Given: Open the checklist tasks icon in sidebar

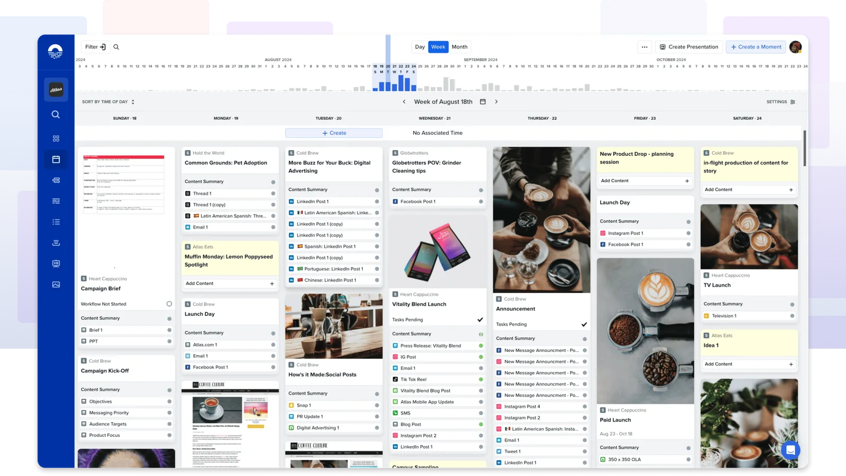Looking at the screenshot, I should [x=56, y=222].
